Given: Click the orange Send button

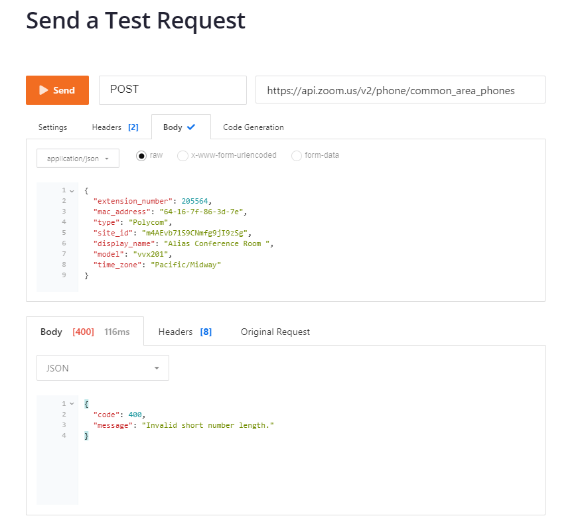Looking at the screenshot, I should tap(57, 90).
